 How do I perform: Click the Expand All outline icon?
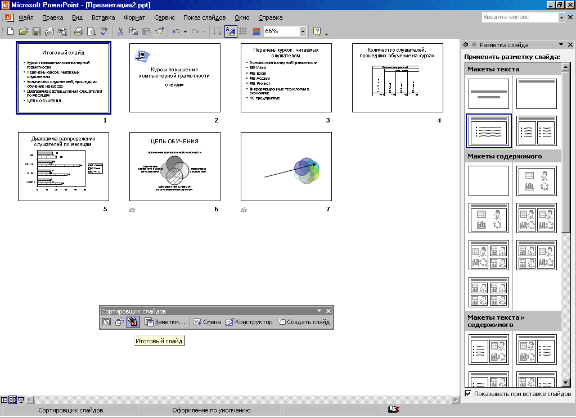pyautogui.click(x=218, y=31)
